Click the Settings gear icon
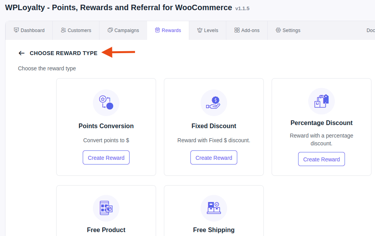The height and width of the screenshot is (236, 375). point(278,30)
